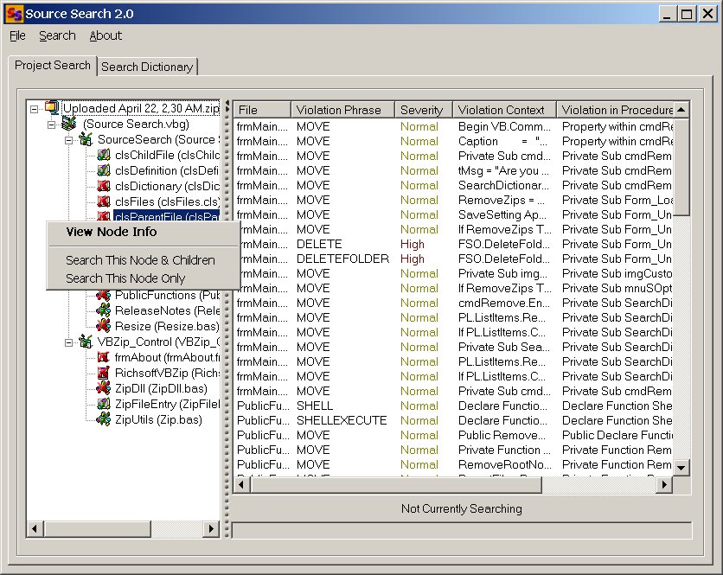The width and height of the screenshot is (723, 575).
Task: Choose View Node Info from context menu
Action: (x=112, y=232)
